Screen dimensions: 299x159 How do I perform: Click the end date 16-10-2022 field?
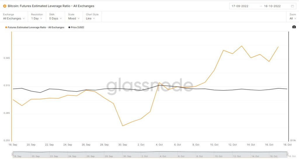pos(272,6)
